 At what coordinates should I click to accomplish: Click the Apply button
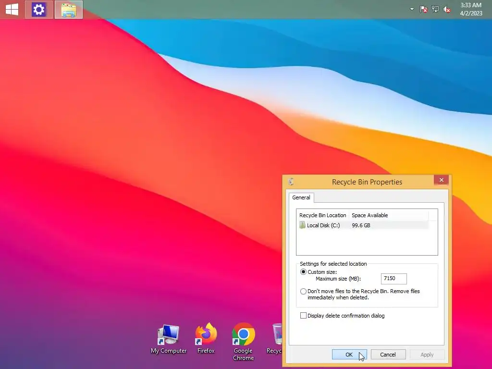click(x=427, y=355)
